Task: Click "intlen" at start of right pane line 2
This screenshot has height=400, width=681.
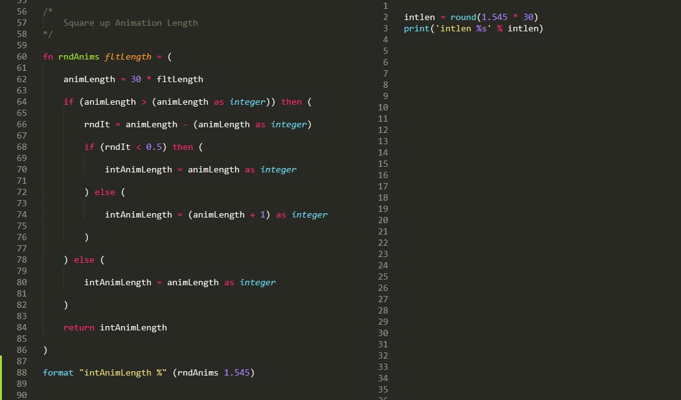Action: (x=419, y=17)
